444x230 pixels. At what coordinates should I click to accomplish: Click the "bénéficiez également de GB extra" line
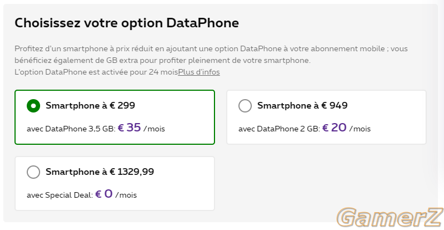(163, 61)
